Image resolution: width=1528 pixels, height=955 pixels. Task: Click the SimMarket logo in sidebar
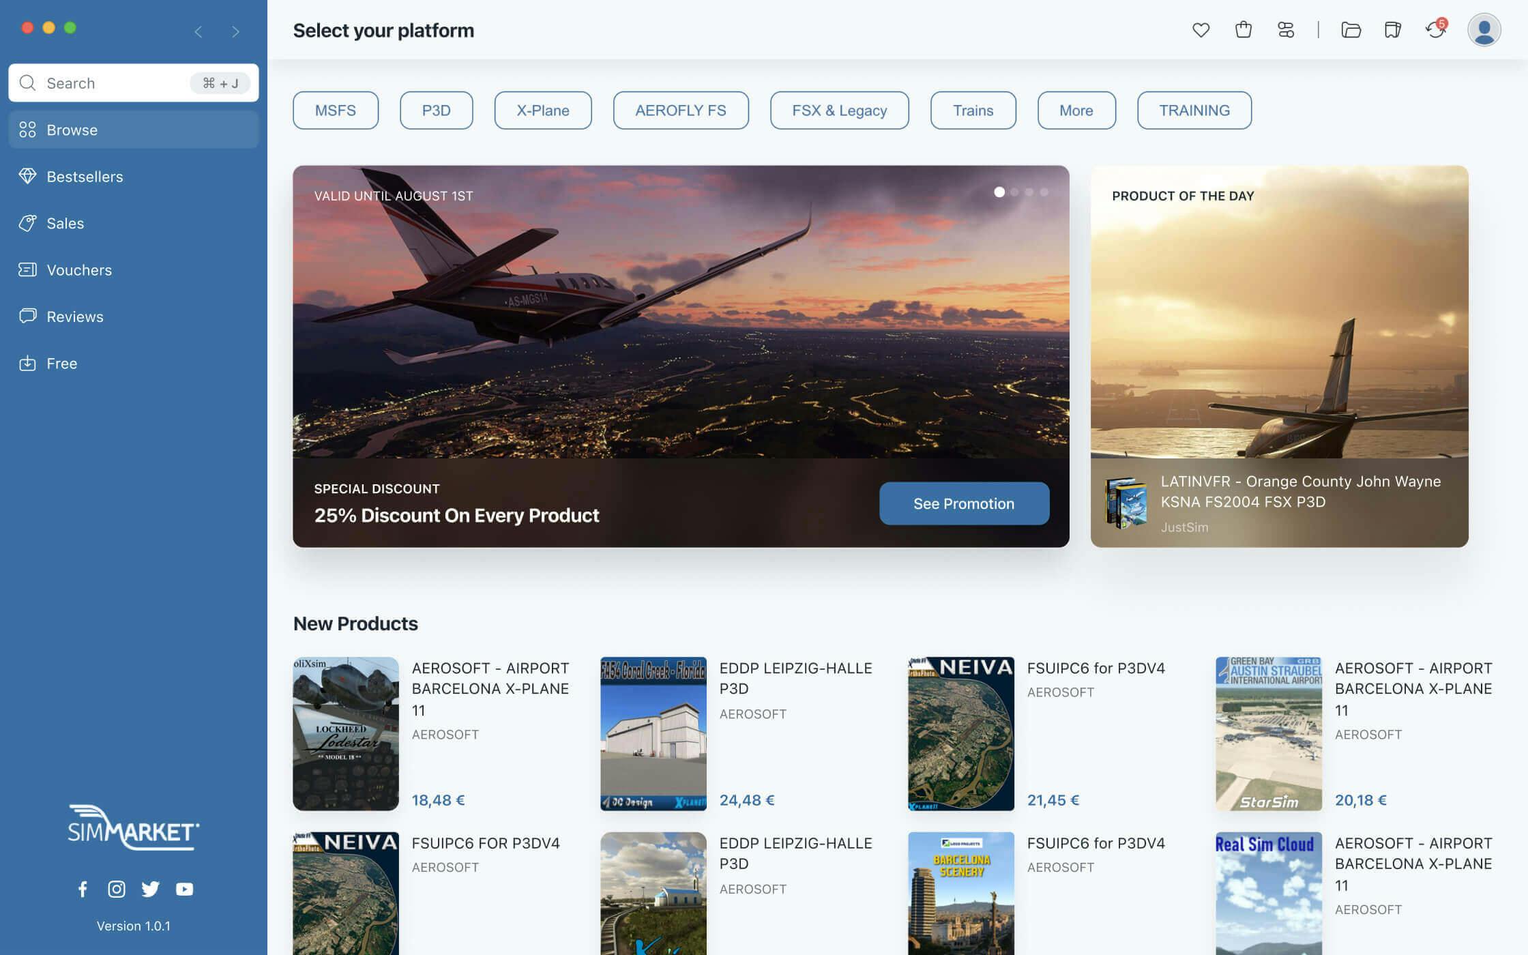(x=134, y=827)
